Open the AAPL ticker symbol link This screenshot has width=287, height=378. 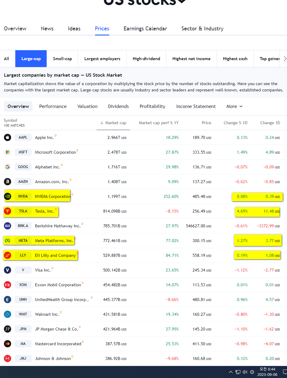coord(23,137)
